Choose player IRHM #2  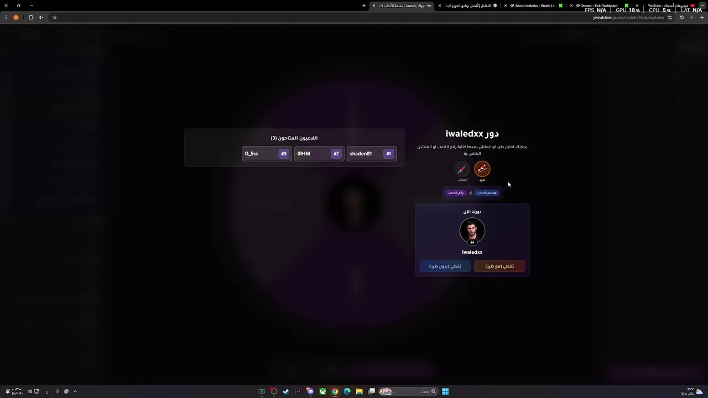click(319, 154)
